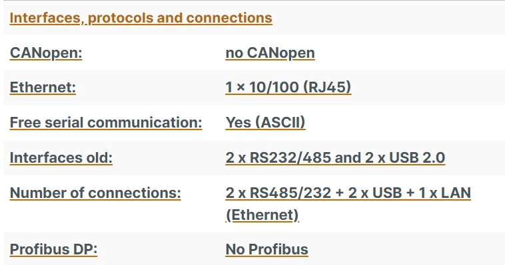Open the 'No Profibus' value link

click(x=266, y=250)
